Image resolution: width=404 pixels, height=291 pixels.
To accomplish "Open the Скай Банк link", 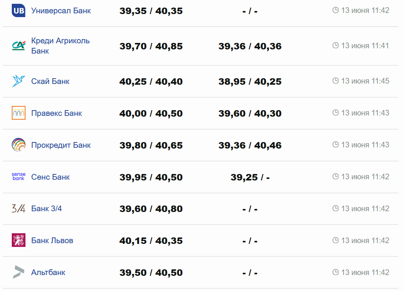I will coord(50,81).
